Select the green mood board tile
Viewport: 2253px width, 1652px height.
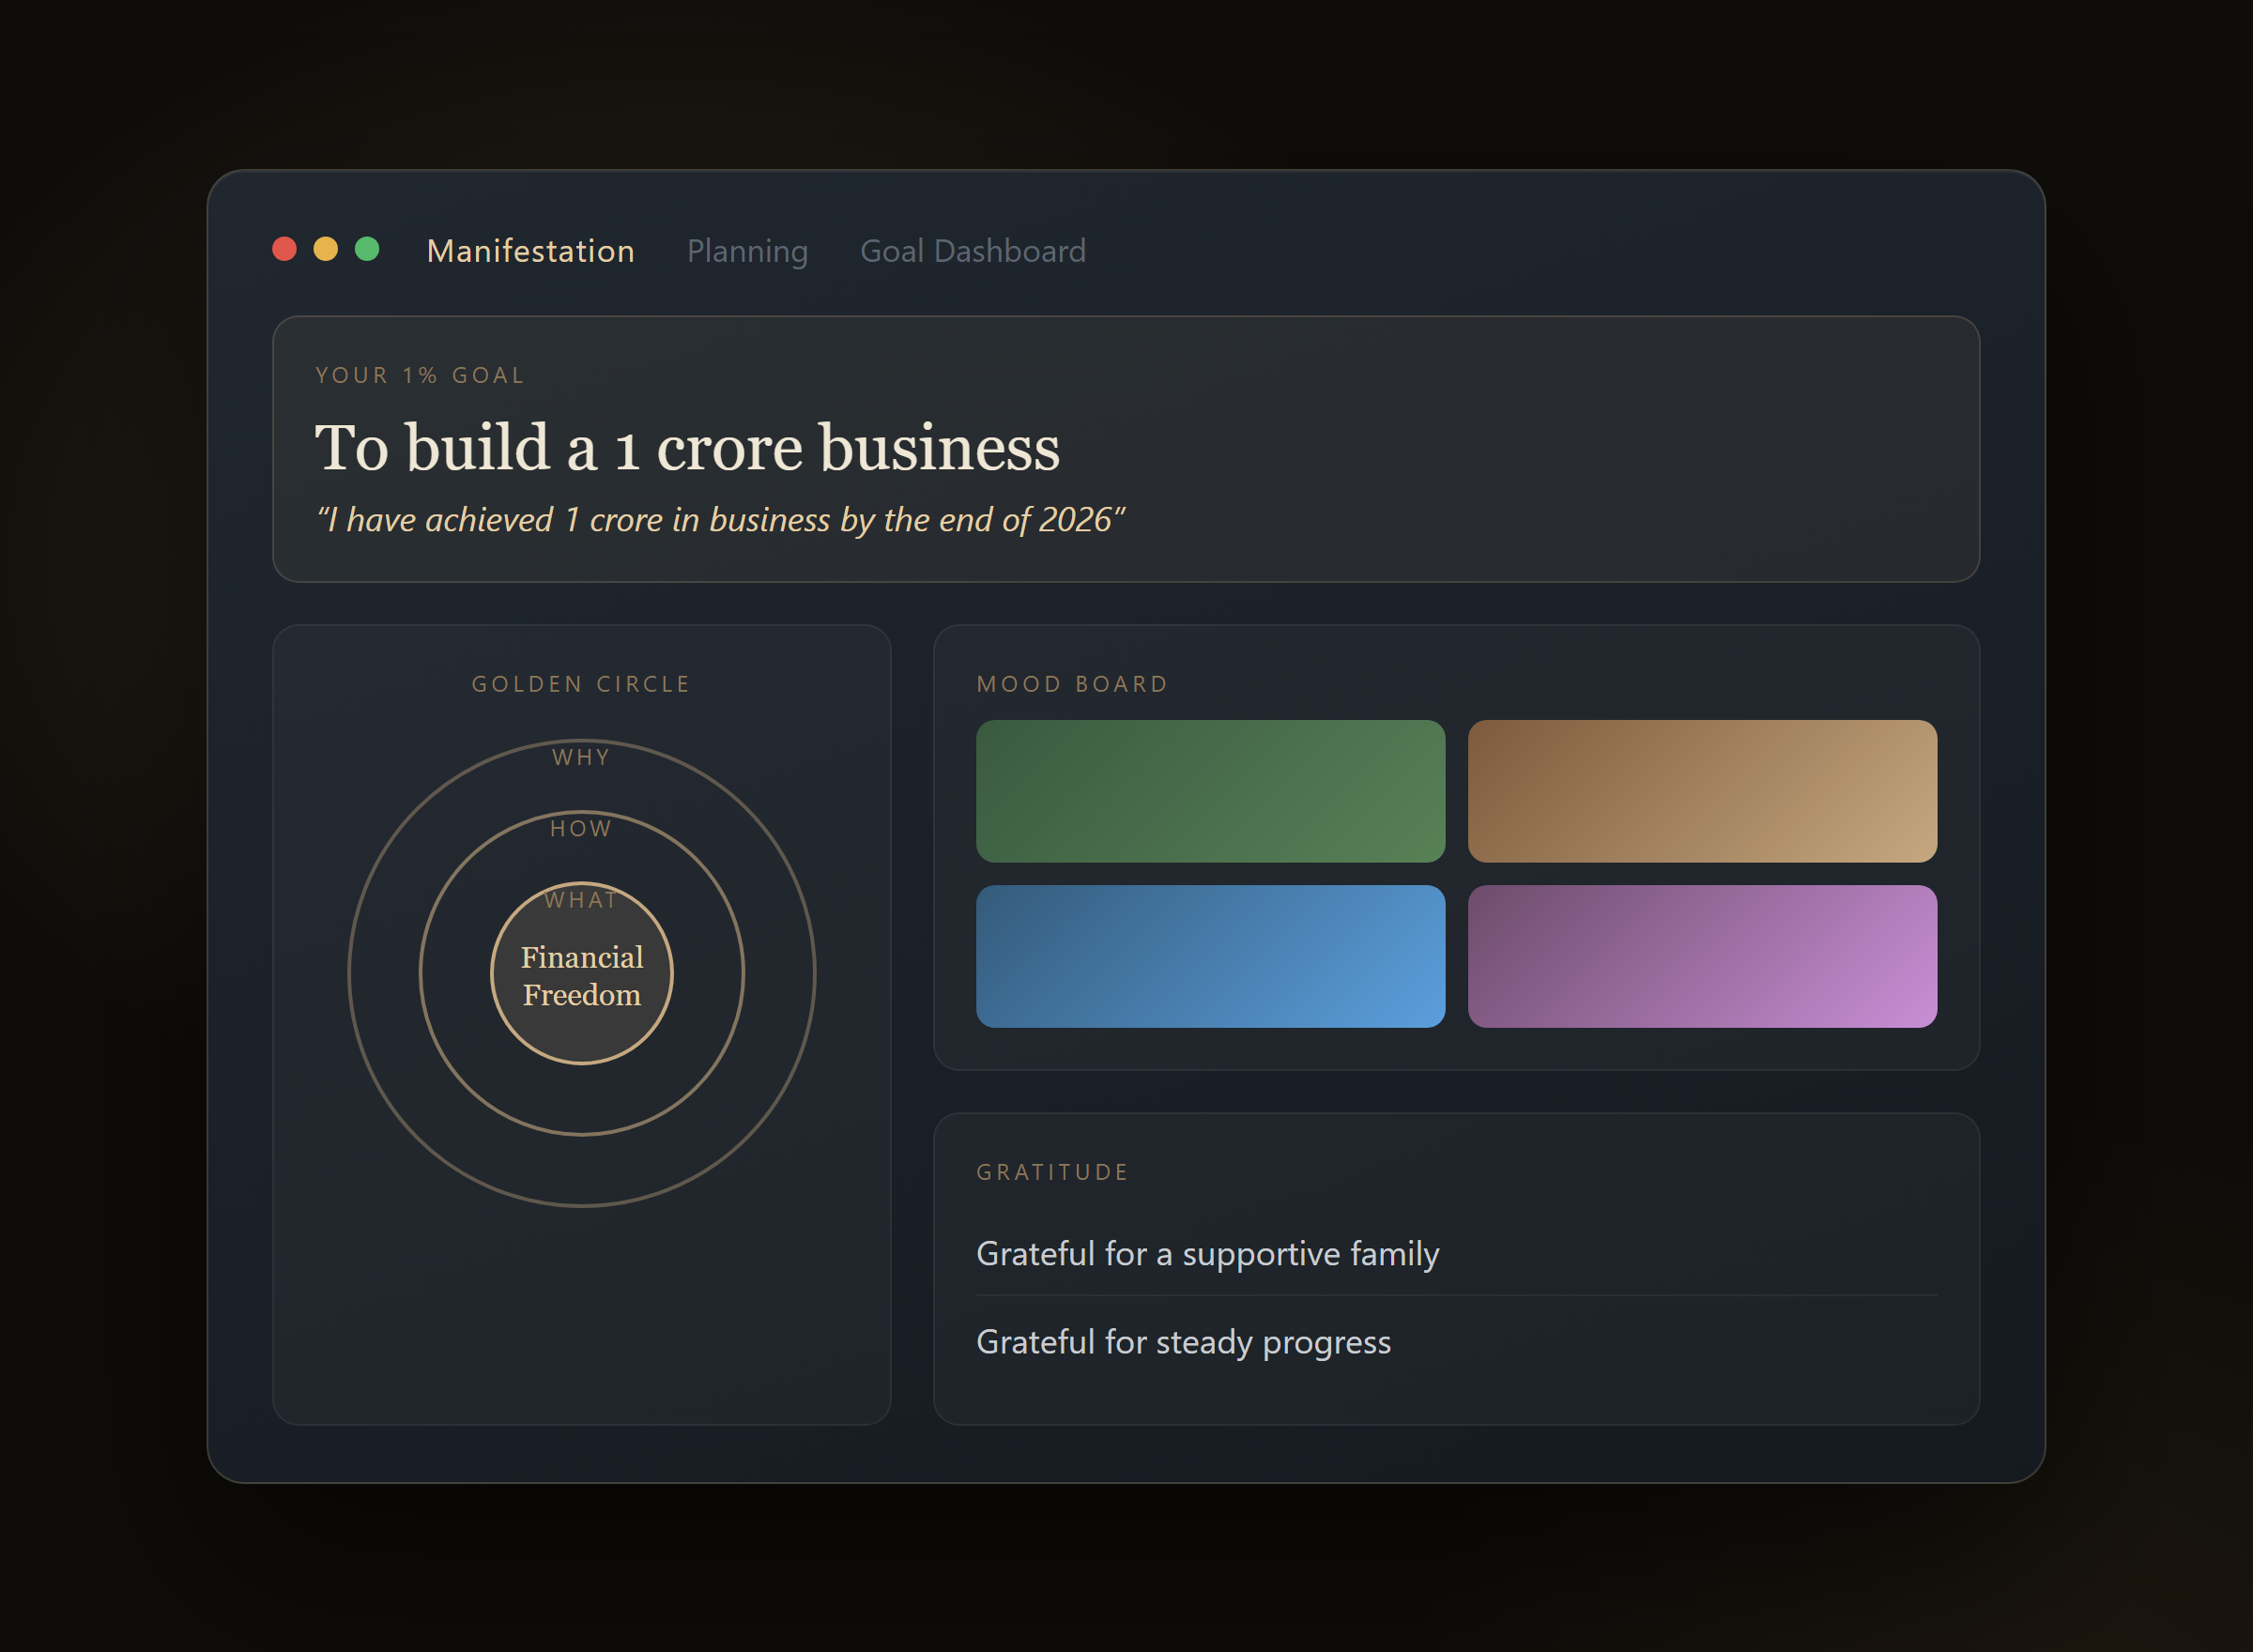coord(1210,791)
